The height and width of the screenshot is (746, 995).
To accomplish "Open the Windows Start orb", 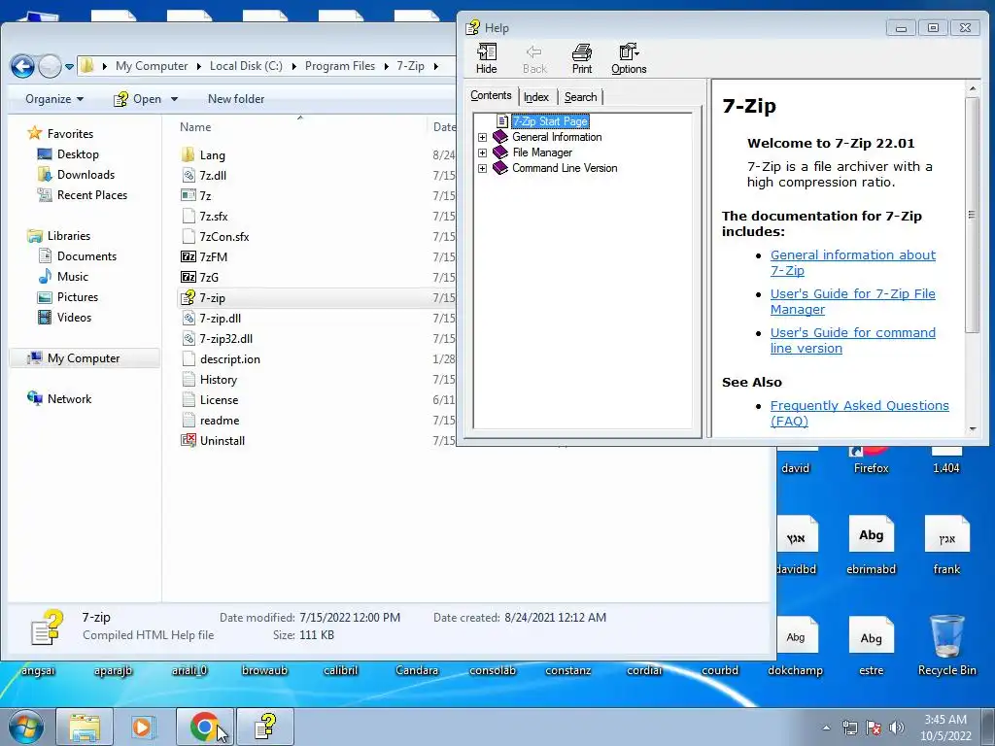I will (x=24, y=727).
